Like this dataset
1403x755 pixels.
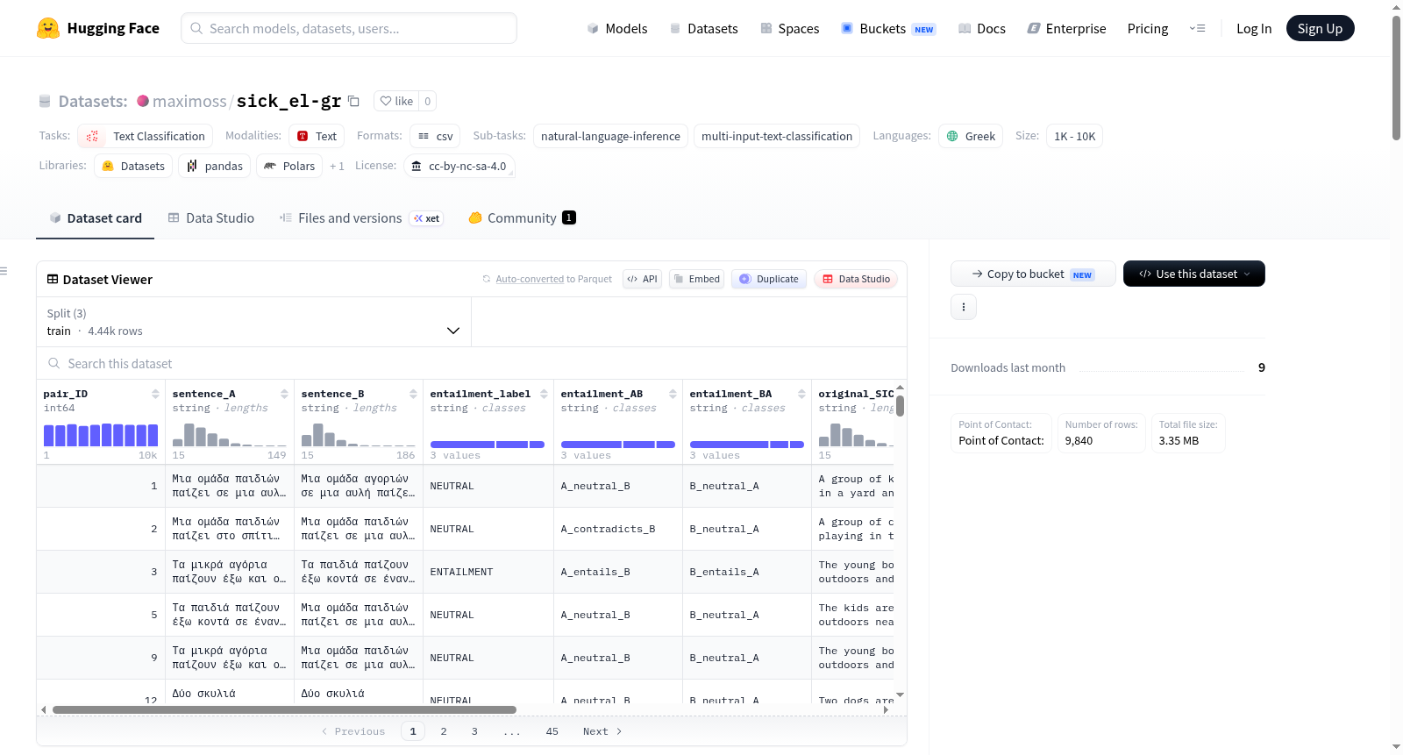[396, 101]
